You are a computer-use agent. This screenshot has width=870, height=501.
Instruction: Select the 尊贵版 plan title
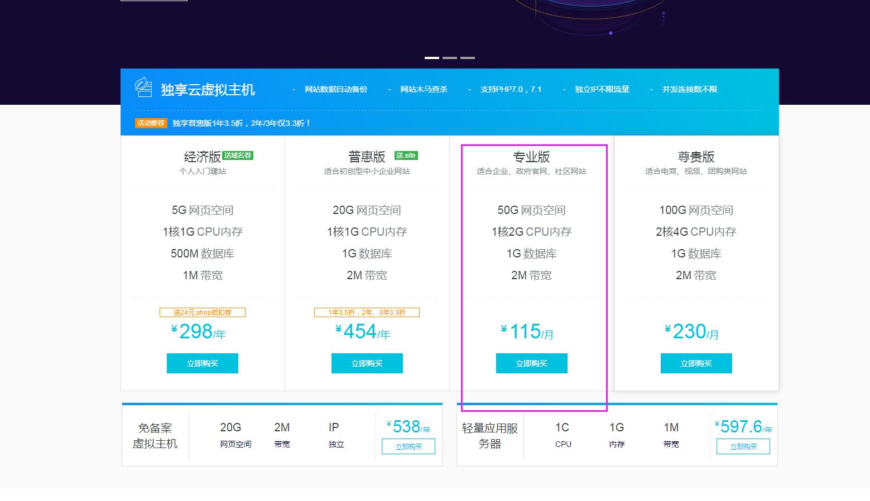(696, 157)
